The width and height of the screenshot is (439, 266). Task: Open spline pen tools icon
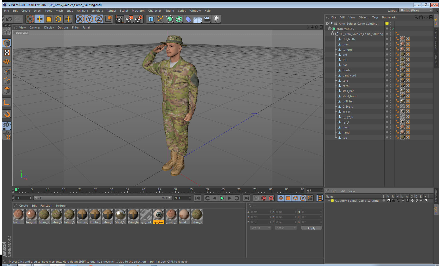pos(160,19)
